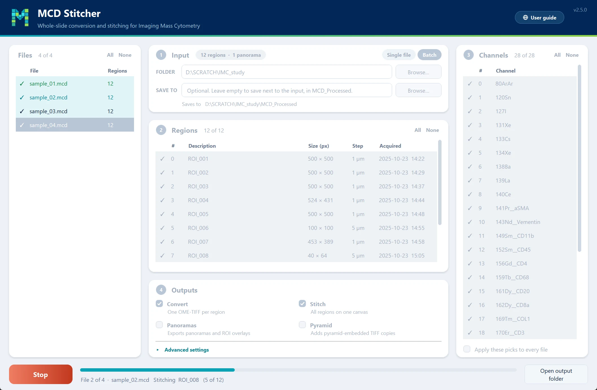Focus the SAVE TO input field
Screen dimensions: 597x390
287,90
